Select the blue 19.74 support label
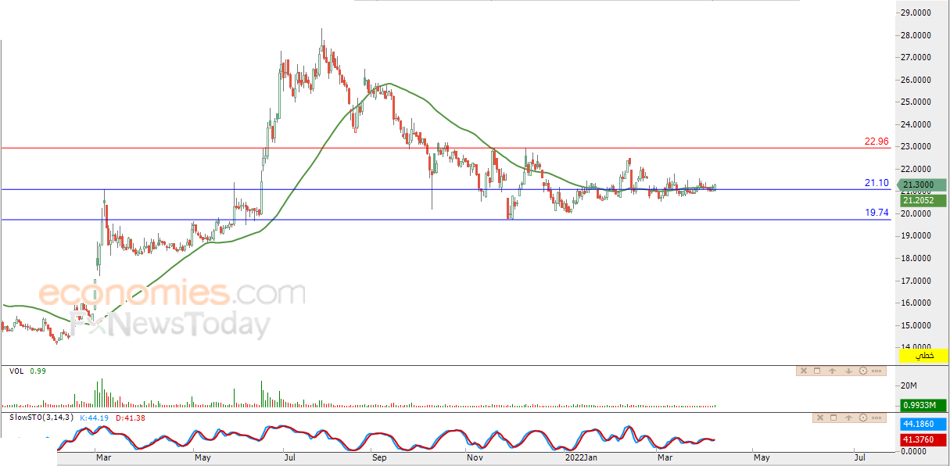The width and height of the screenshot is (950, 466). (x=877, y=213)
